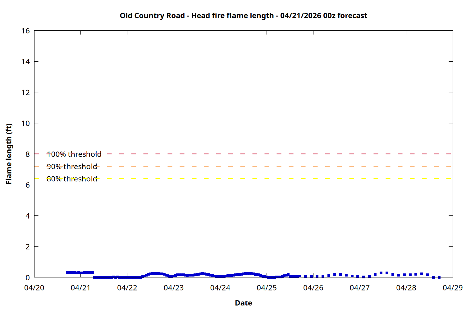The width and height of the screenshot is (466, 310).
Task: Select the y-axis value 4
Action: pos(28,216)
